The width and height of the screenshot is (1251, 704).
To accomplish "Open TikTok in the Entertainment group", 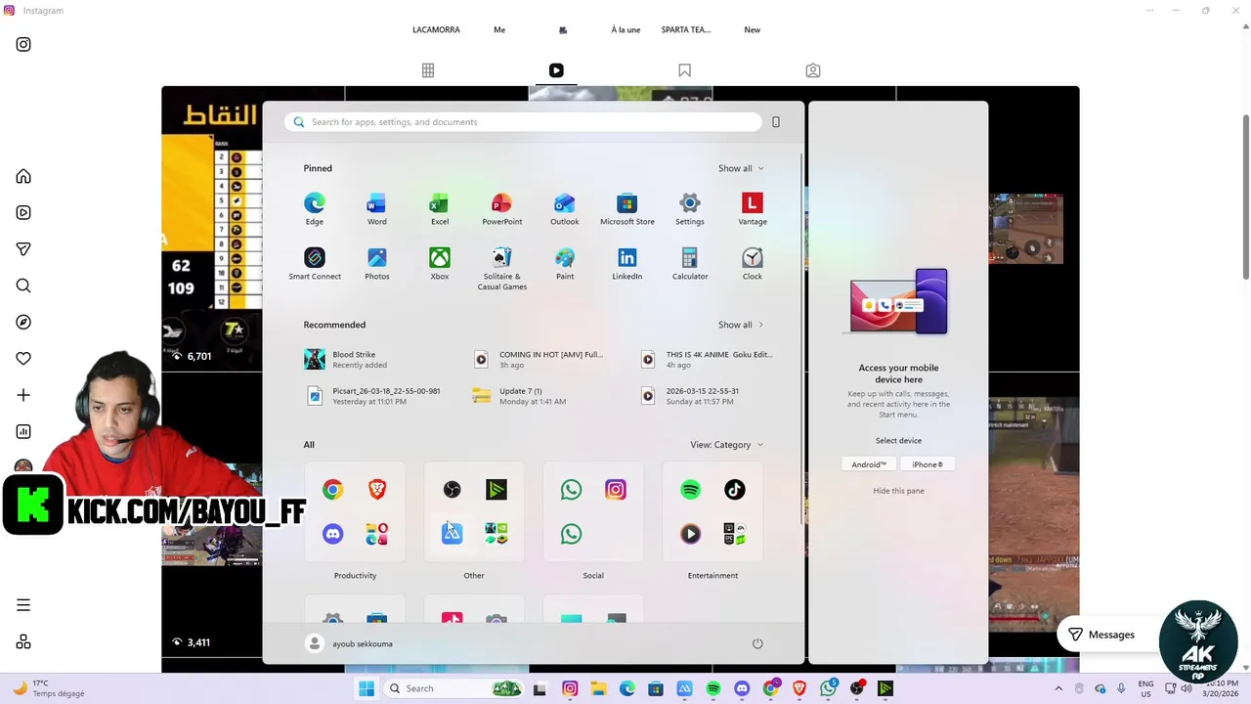I will [735, 490].
